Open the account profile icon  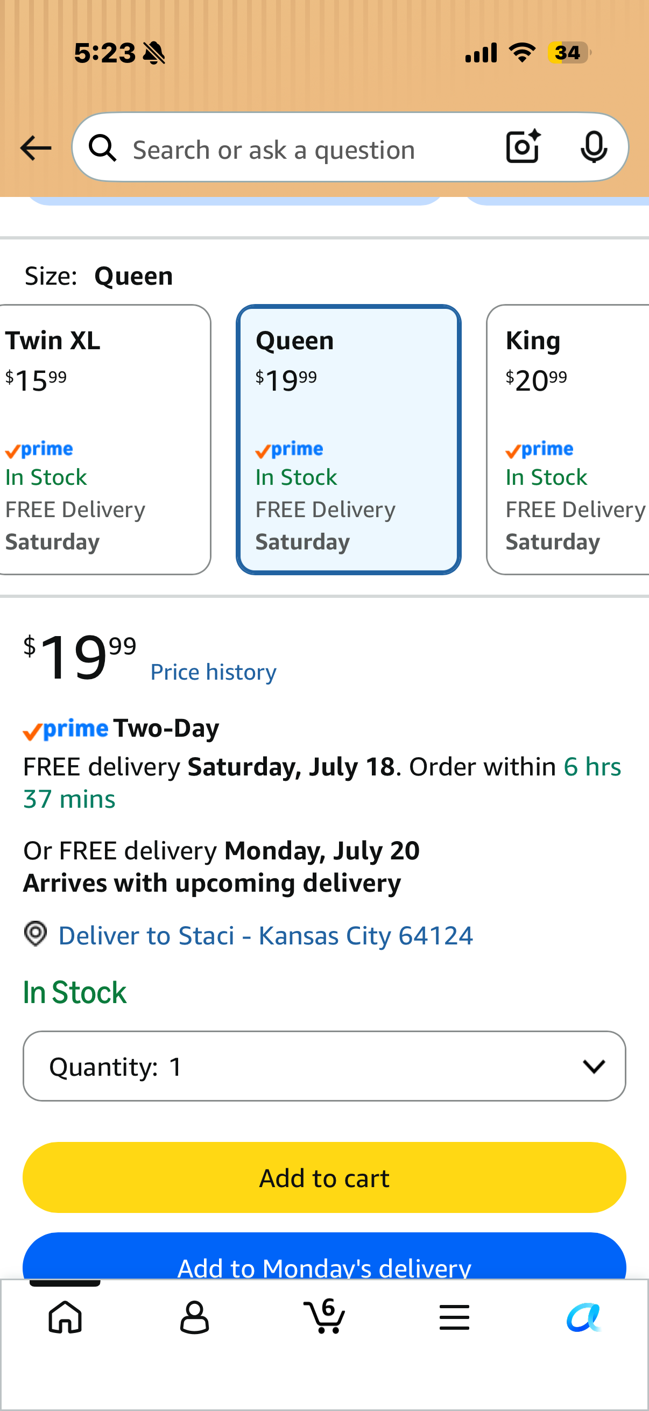coord(194,1317)
